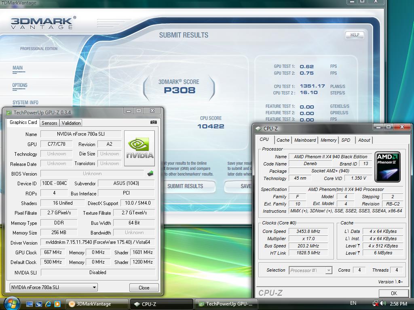Viewport: 414px width, 310px height.
Task: Open the Windows Start orb
Action: tap(11, 304)
